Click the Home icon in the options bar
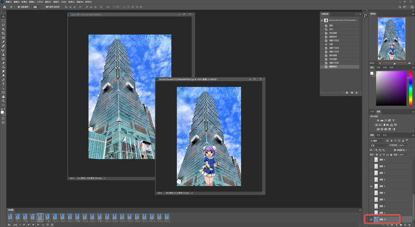Screen dimensions: 415x227 coord(4,7)
